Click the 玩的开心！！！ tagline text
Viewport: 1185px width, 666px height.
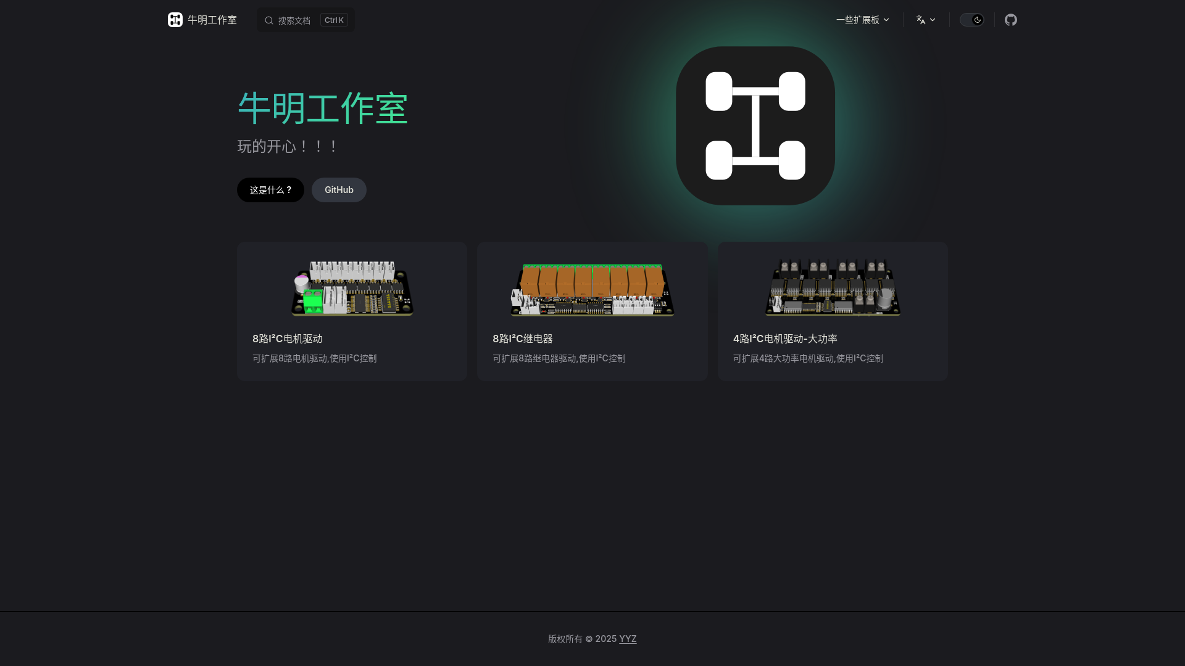[289, 146]
